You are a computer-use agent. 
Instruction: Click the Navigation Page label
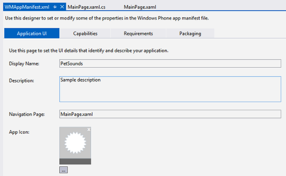[27, 114]
